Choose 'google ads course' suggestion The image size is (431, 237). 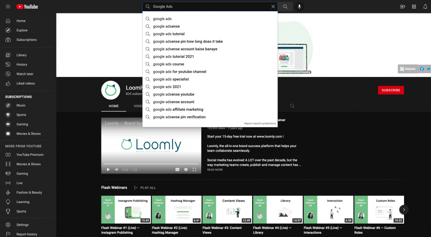(168, 64)
